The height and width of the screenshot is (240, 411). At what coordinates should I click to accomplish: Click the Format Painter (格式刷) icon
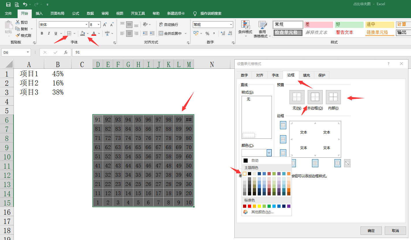(18, 35)
